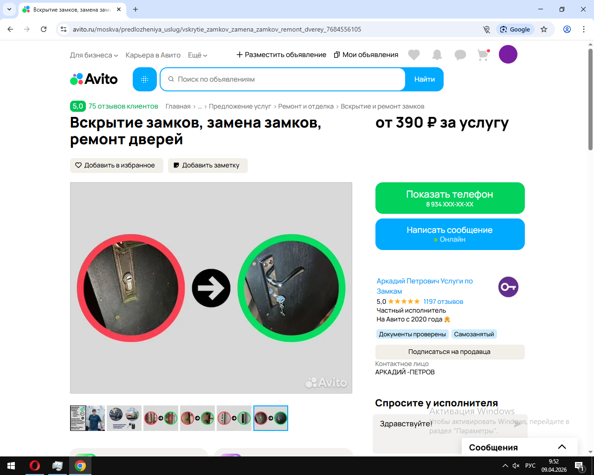Image resolution: width=594 pixels, height=475 pixels.
Task: Click the purple profile avatar
Action: [x=508, y=54]
